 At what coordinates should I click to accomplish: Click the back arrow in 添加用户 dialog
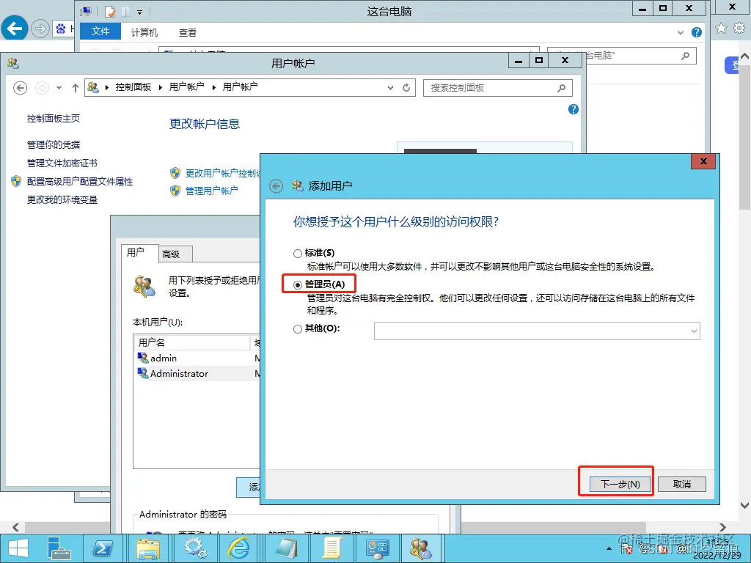click(276, 185)
